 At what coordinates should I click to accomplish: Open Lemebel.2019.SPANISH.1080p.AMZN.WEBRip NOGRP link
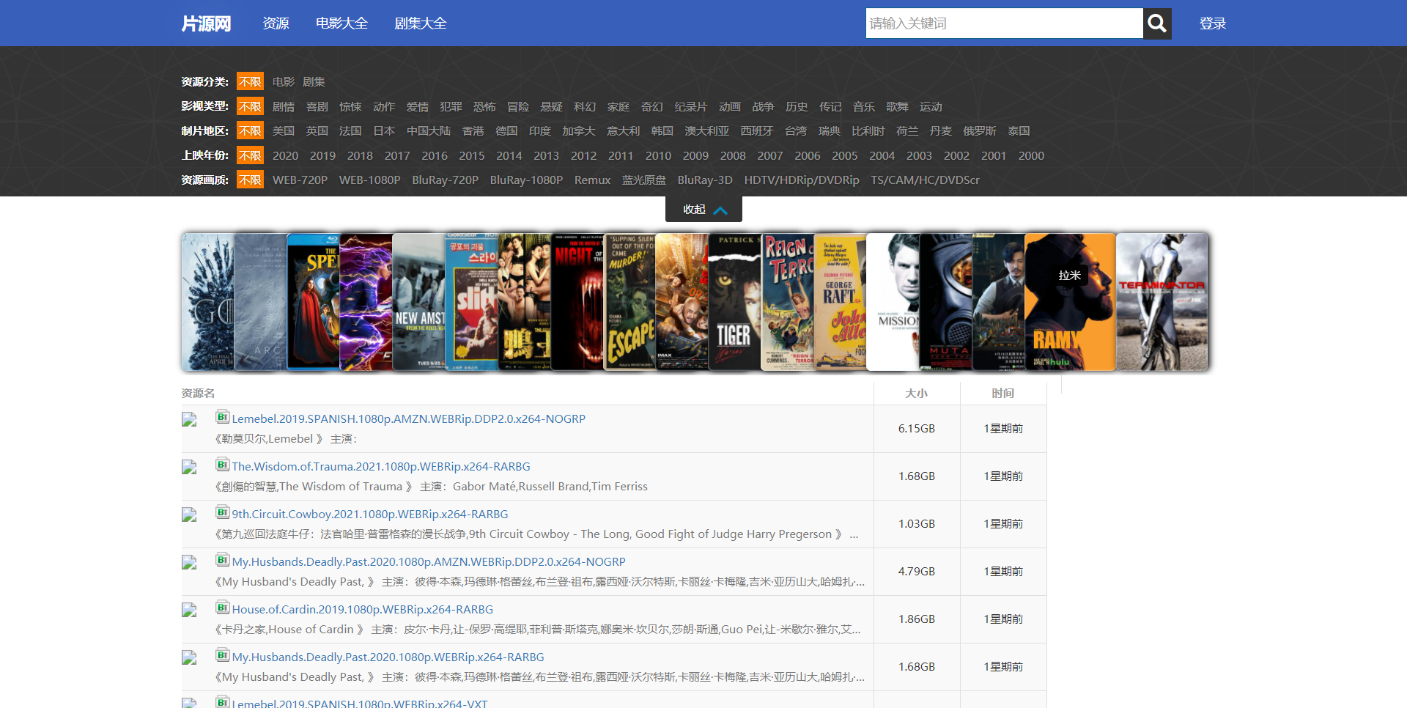[x=408, y=418]
